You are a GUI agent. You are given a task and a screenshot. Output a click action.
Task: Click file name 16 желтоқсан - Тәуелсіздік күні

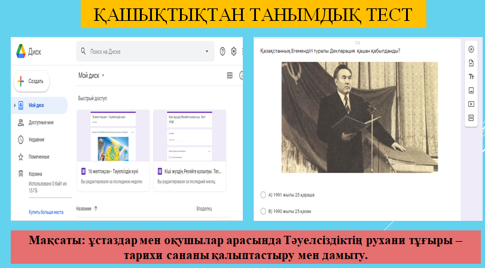113,171
